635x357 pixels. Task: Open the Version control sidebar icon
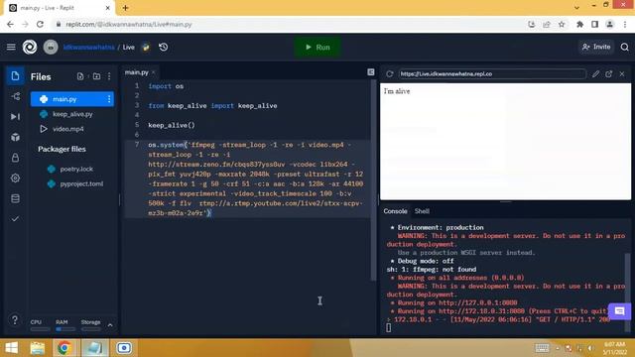15,96
